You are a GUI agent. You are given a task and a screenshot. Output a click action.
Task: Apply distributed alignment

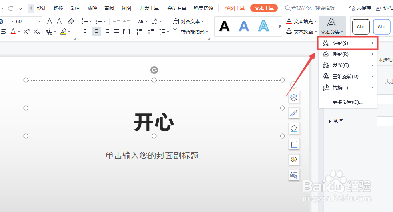127,32
